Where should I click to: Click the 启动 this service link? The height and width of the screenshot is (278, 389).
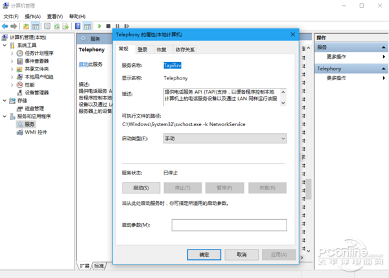[x=84, y=64]
